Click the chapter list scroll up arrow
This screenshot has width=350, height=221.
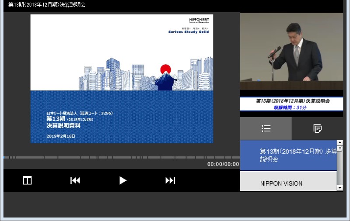tap(340, 142)
